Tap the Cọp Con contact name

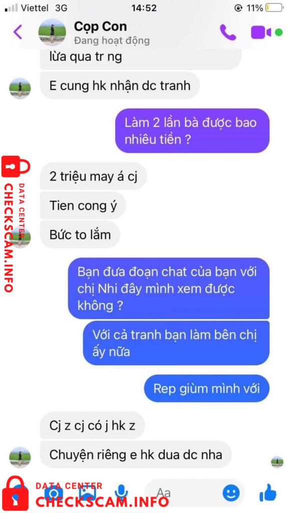(101, 26)
